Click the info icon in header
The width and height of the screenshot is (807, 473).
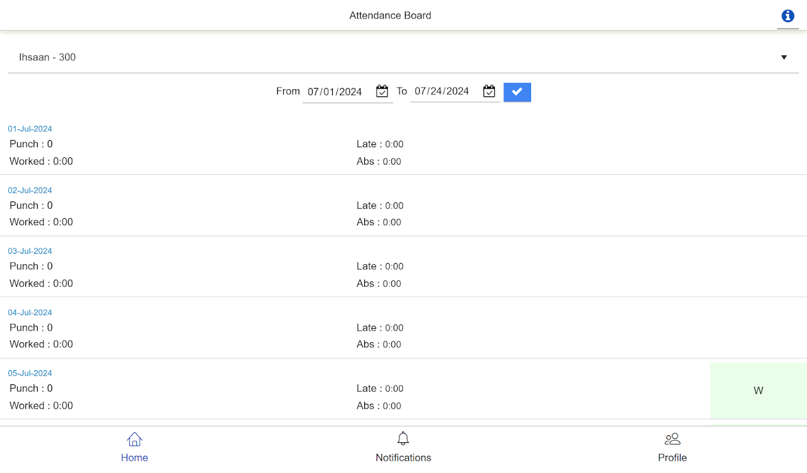point(787,16)
